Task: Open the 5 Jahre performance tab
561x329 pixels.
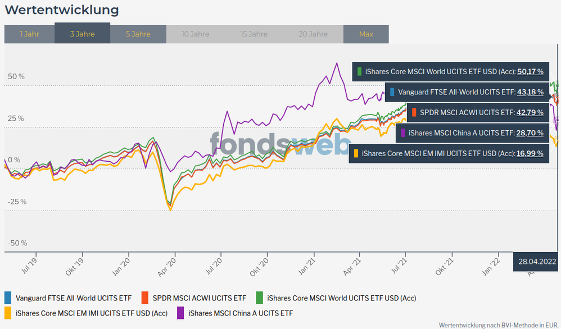Action: pos(138,34)
